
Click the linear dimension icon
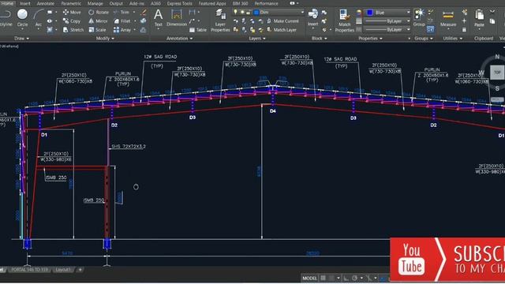click(193, 13)
